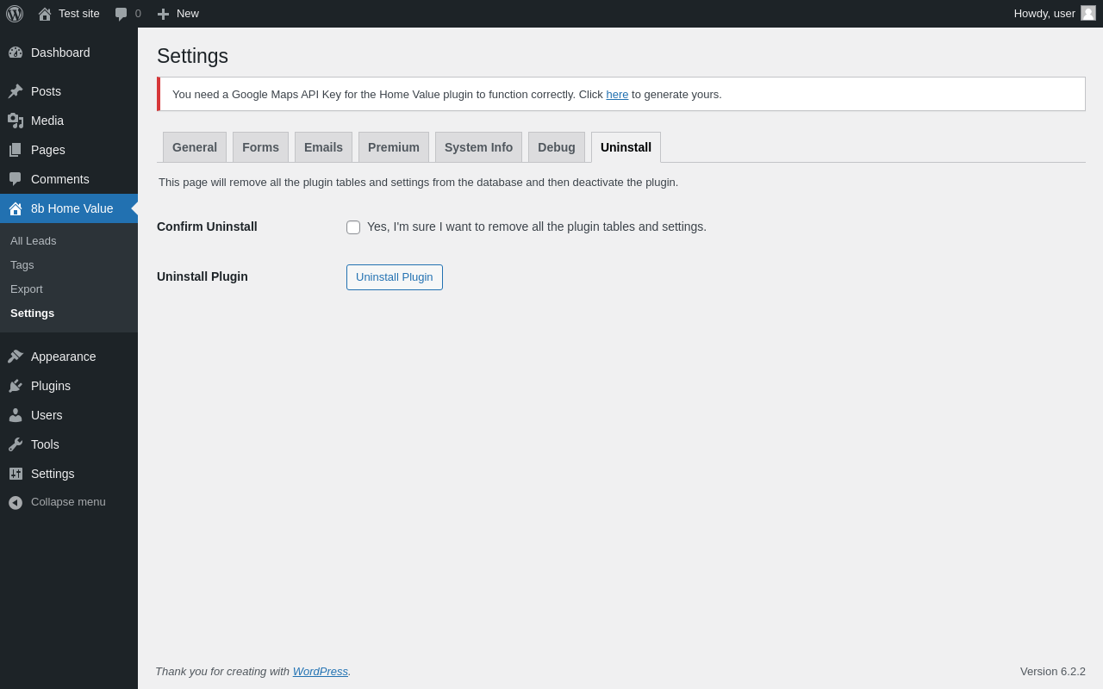Image resolution: width=1103 pixels, height=689 pixels.
Task: Click the Pages menu label
Action: click(48, 150)
